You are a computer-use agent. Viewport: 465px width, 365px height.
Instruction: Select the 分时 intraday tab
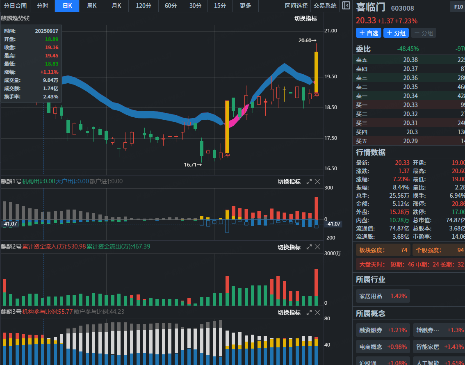[x=42, y=6]
